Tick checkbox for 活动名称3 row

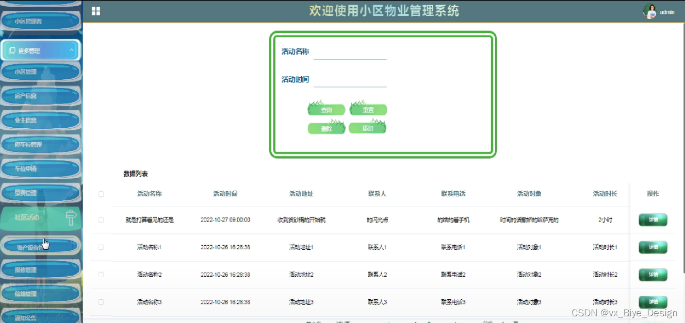(x=101, y=302)
